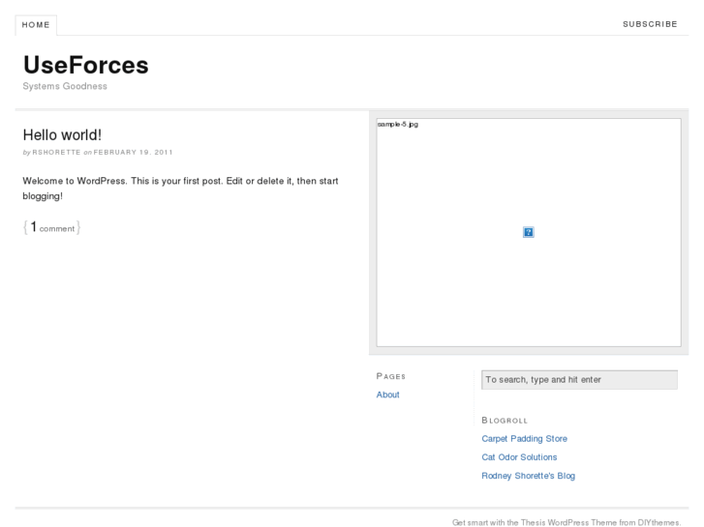Follow the DIYthemes footer link
The width and height of the screenshot is (704, 527).
pyautogui.click(x=658, y=522)
